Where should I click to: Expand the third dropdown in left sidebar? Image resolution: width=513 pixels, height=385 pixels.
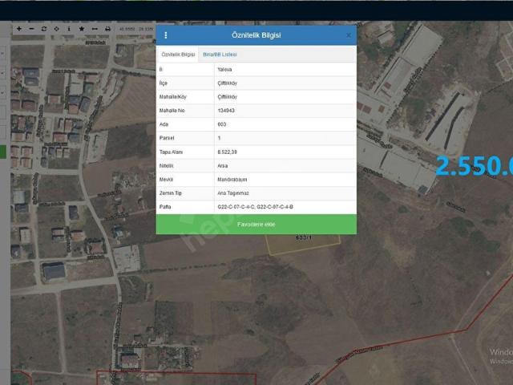click(x=4, y=92)
